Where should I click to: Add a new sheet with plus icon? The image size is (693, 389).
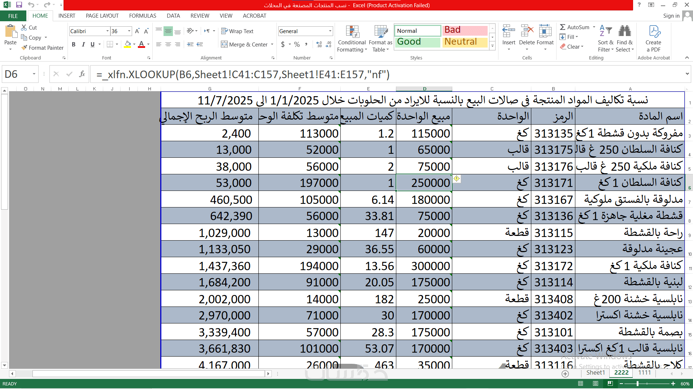tap(565, 374)
